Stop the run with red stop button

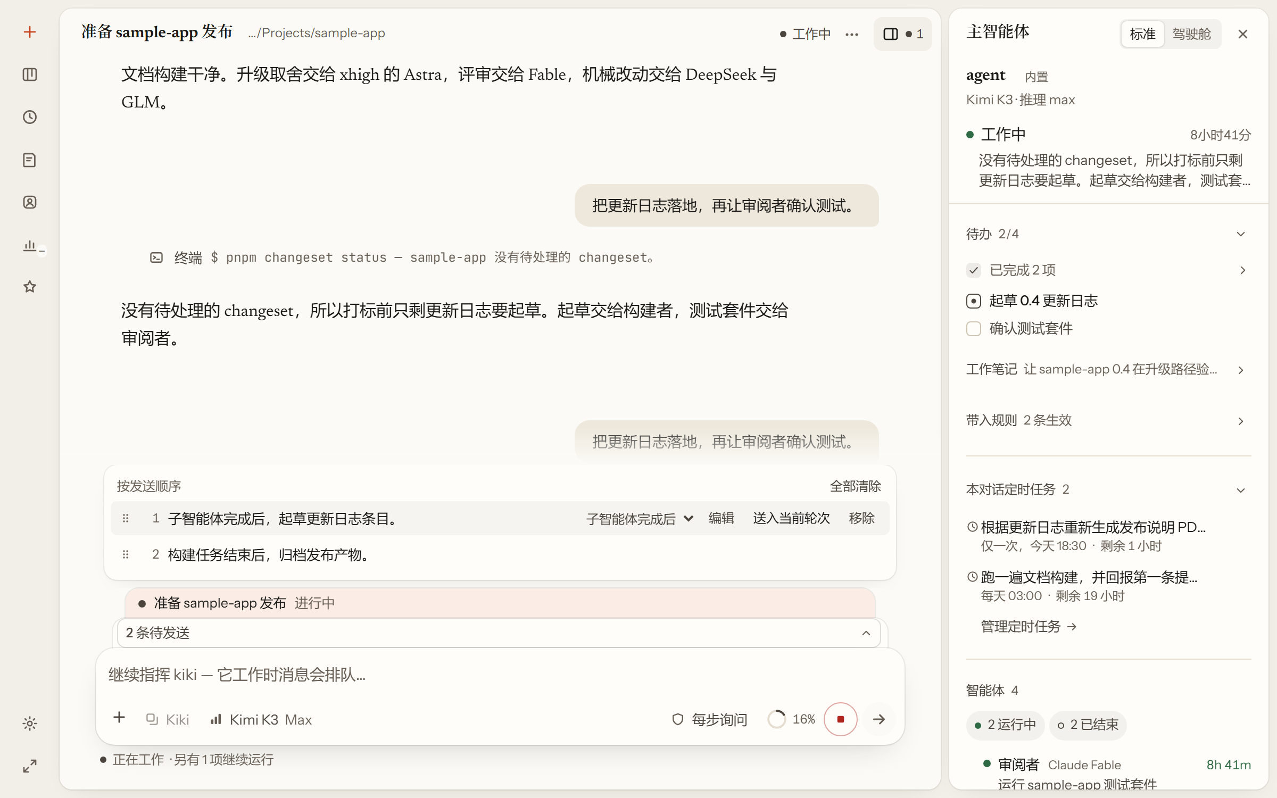pos(841,719)
